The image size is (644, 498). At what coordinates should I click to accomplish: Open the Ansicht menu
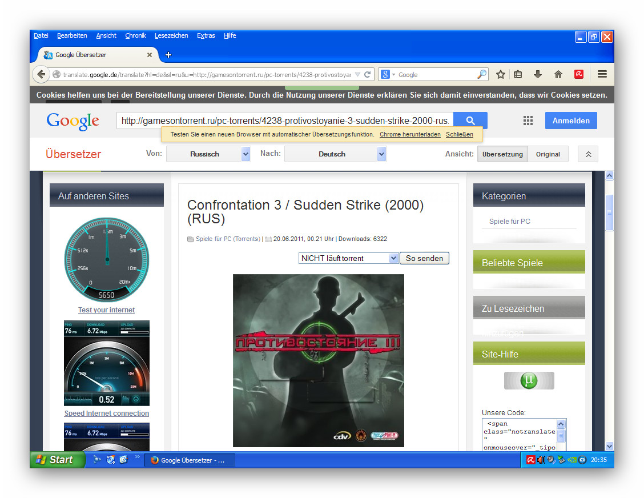pos(106,36)
